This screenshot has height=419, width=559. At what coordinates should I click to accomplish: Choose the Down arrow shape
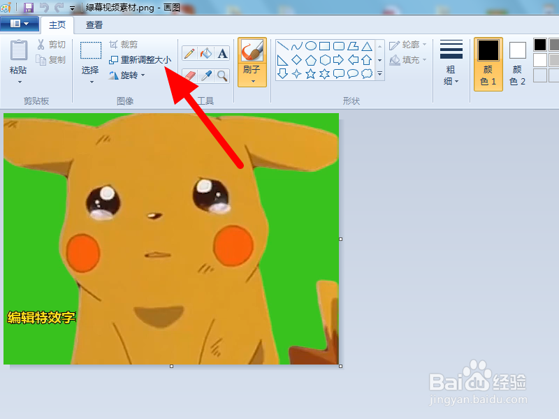(283, 74)
